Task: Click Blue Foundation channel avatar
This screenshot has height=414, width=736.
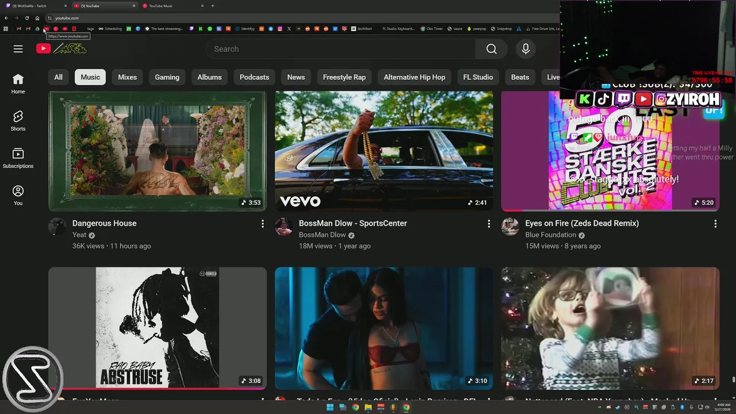Action: 510,227
